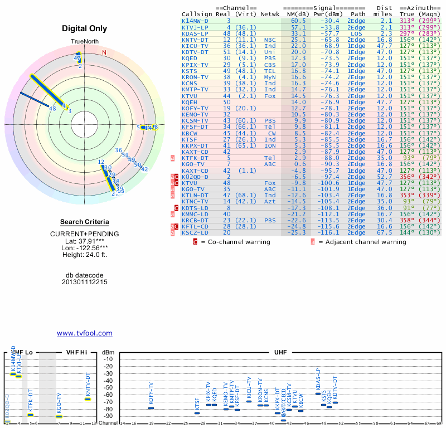Click the 'Adjacent channel warning' legend text
Image resolution: width=446 pixels, height=428 pixels.
click(366, 242)
